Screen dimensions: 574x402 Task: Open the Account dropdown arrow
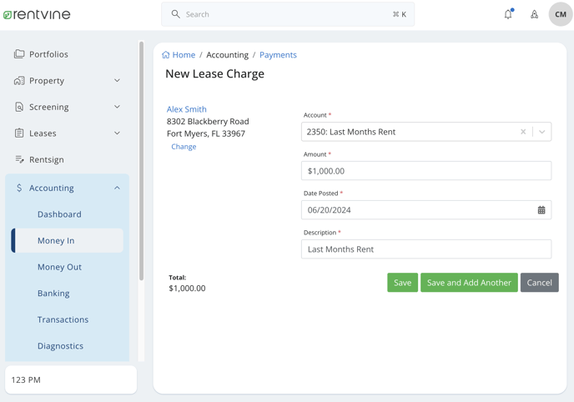click(542, 132)
